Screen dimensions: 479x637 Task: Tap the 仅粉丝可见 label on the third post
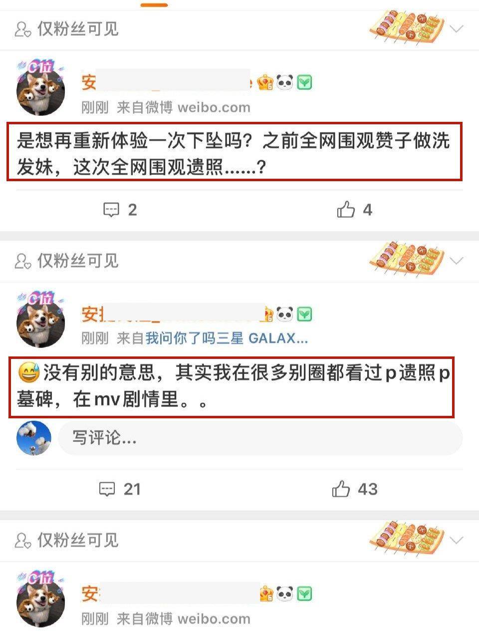(x=66, y=540)
